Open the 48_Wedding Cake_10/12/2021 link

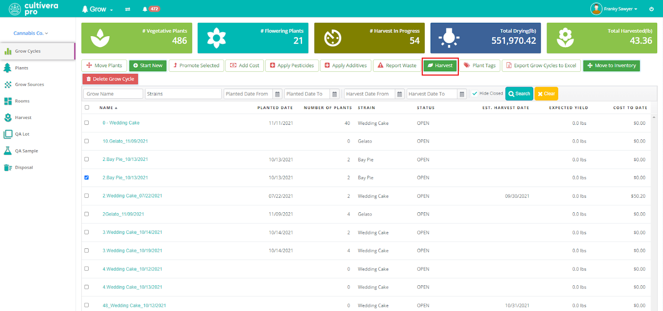[x=134, y=306]
